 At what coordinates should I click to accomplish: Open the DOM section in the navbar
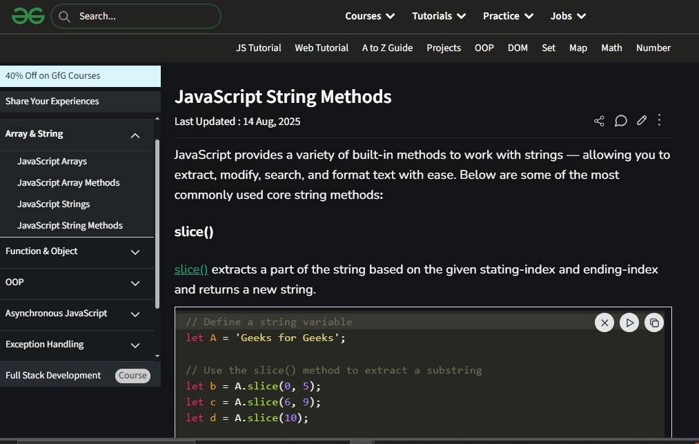[518, 48]
